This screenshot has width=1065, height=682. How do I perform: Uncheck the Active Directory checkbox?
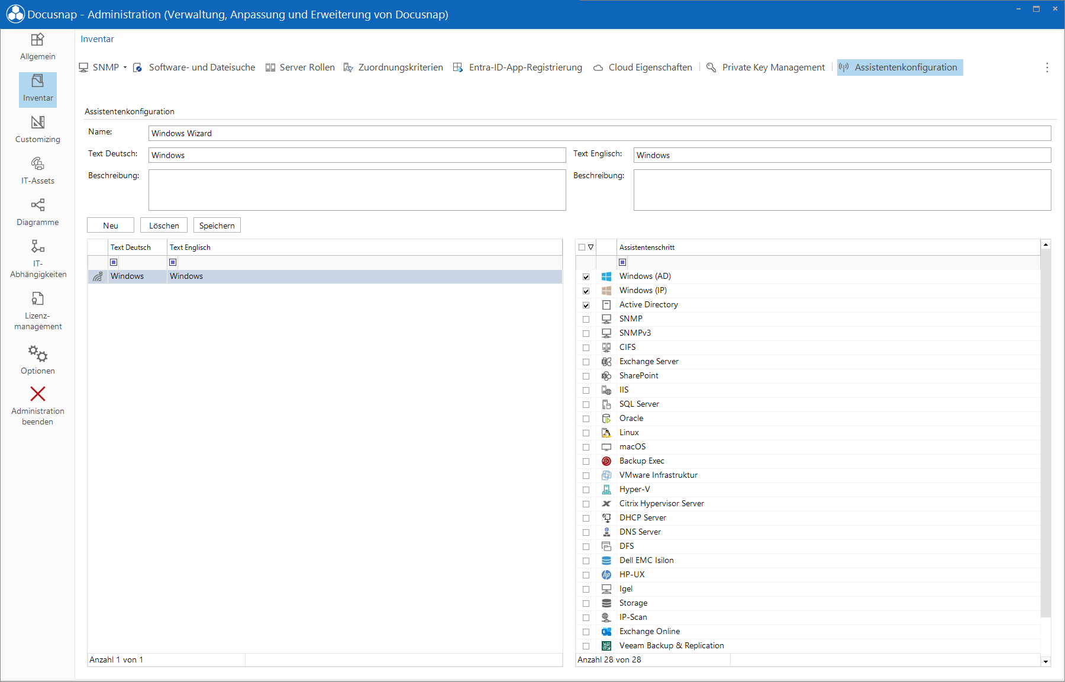586,305
